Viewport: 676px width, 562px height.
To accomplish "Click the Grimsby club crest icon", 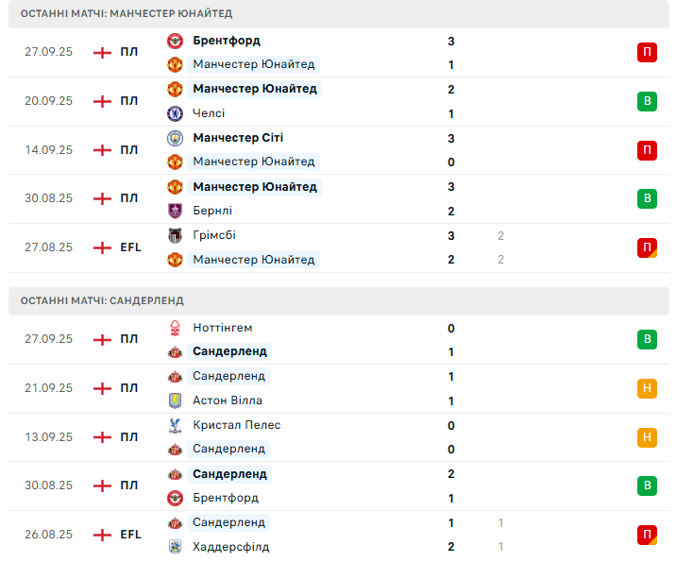I will [175, 235].
